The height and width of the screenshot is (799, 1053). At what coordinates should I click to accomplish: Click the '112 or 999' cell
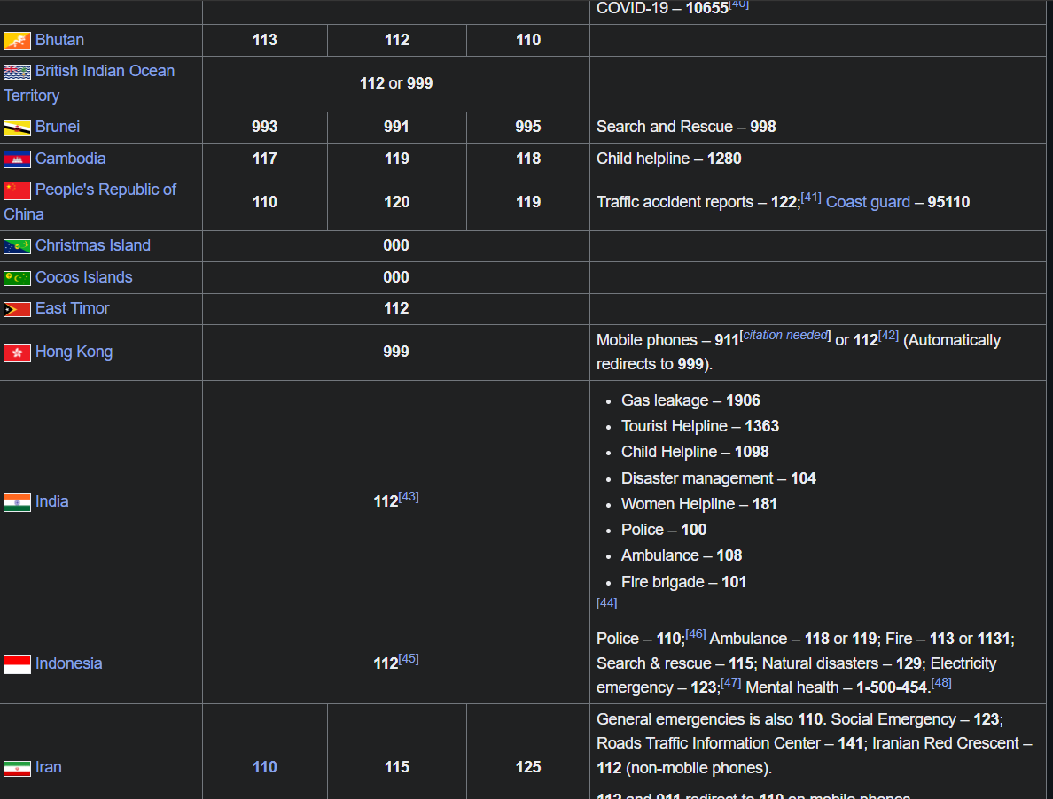[x=396, y=83]
